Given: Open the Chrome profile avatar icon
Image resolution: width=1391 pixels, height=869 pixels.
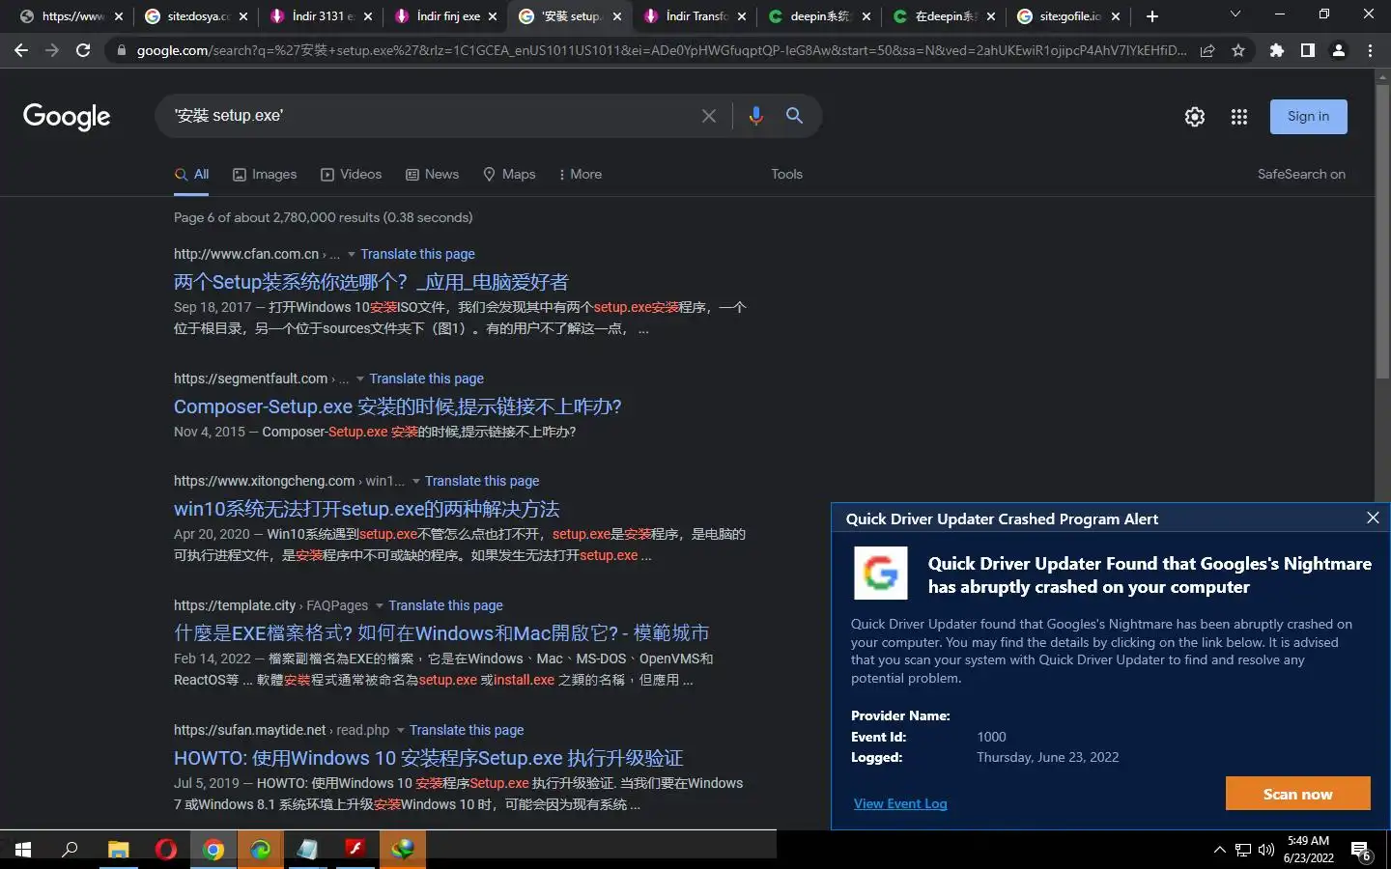Looking at the screenshot, I should pos(1339,50).
